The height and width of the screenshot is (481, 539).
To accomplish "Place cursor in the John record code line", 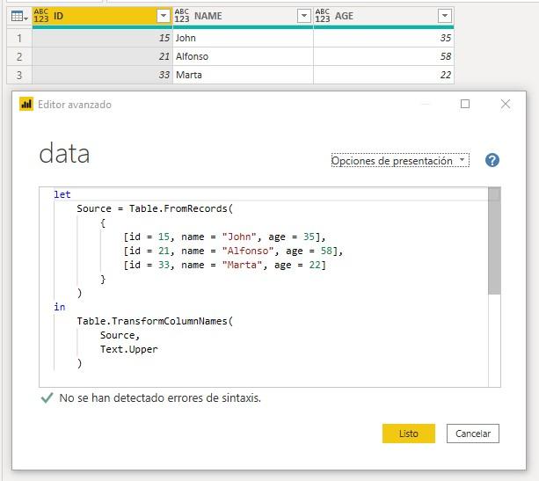I will [224, 237].
